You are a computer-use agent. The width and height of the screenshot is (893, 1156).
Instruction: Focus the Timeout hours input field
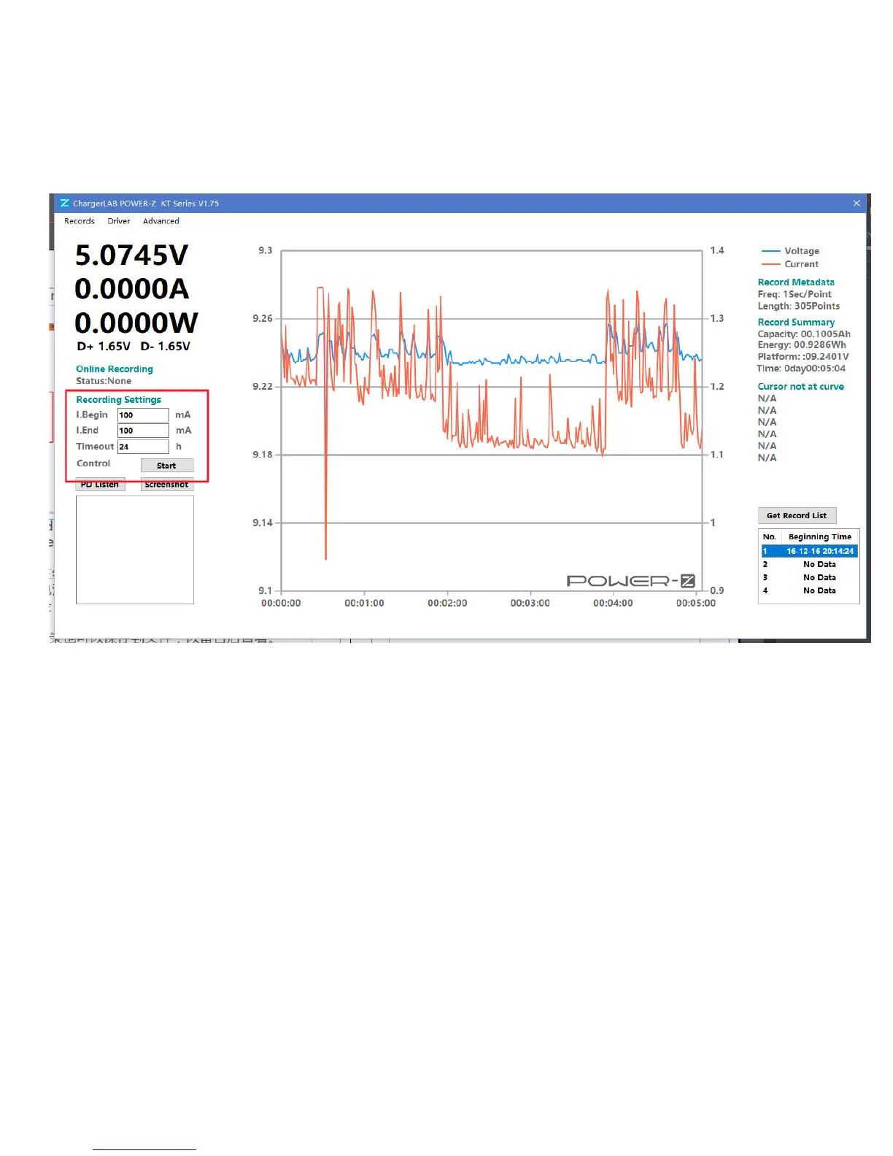(143, 447)
